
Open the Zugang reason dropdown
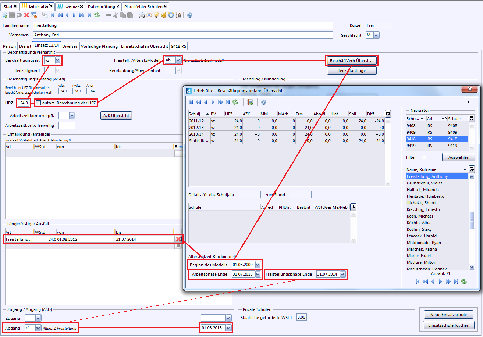(x=38, y=318)
